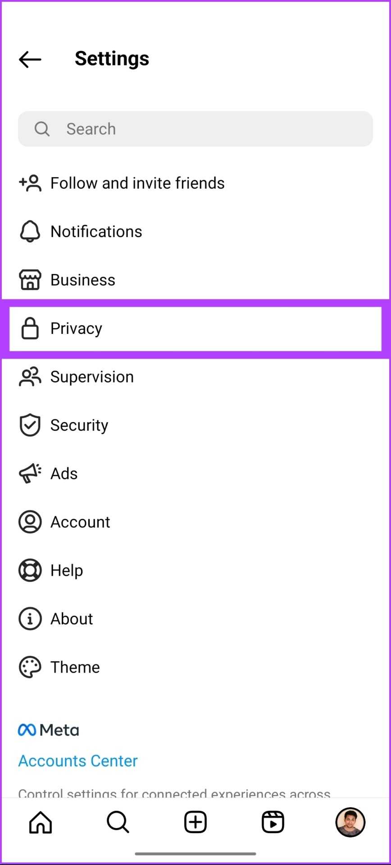Open the Search explore tab
The image size is (391, 865).
pyautogui.click(x=118, y=822)
